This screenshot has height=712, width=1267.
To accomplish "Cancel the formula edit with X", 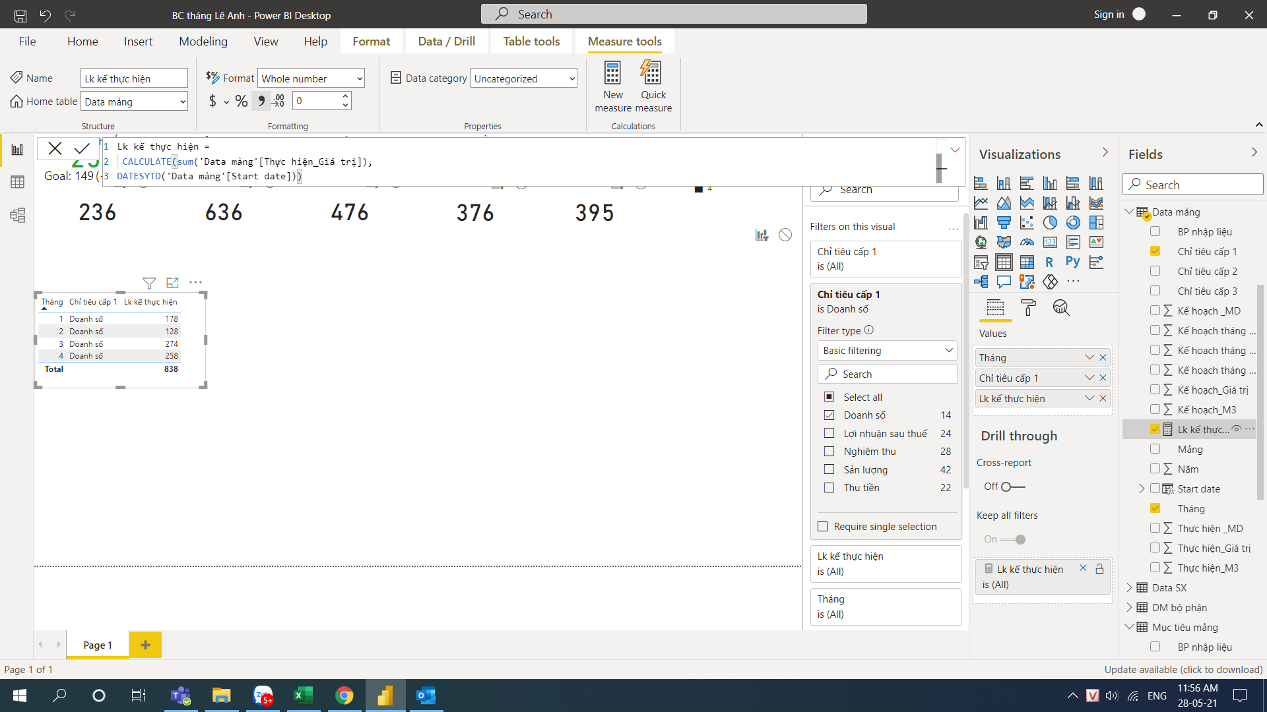I will [55, 148].
